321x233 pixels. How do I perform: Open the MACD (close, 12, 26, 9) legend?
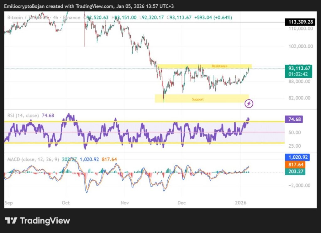click(x=32, y=160)
